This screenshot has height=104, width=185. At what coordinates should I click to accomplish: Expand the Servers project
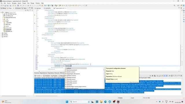(x=1, y=37)
